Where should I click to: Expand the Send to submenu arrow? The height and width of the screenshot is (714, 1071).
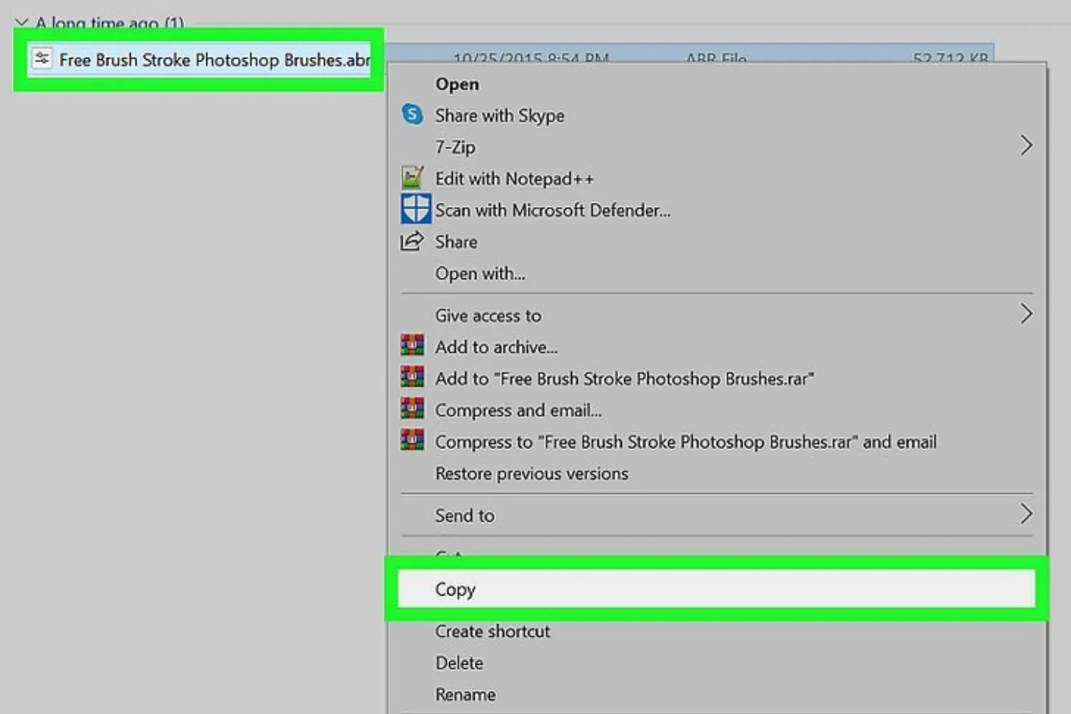[1026, 514]
